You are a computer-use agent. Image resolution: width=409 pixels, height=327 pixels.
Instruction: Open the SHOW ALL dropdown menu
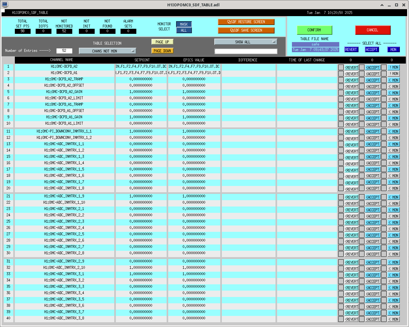(x=246, y=42)
